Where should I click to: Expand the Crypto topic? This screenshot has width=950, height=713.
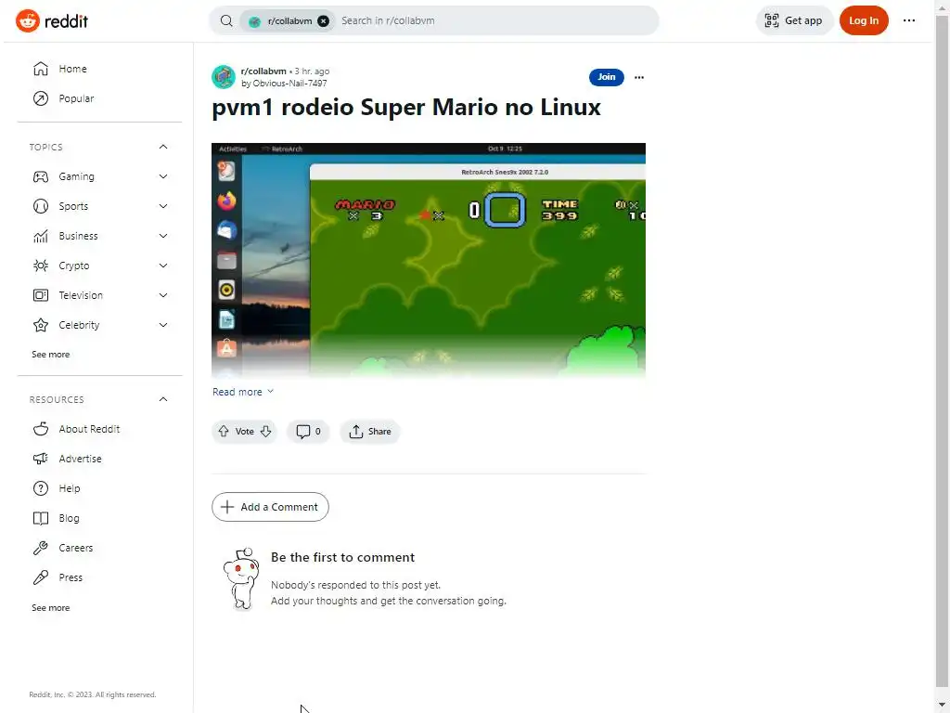coord(163,266)
